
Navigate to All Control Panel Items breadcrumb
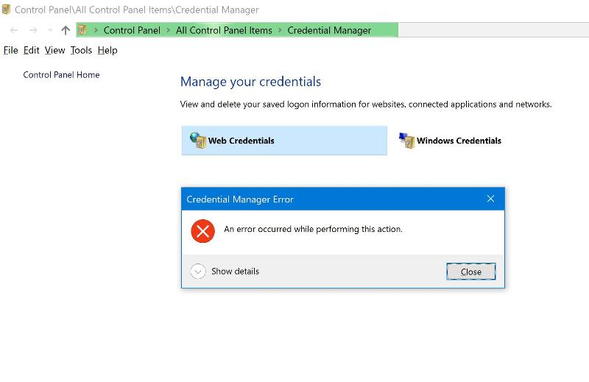(224, 30)
